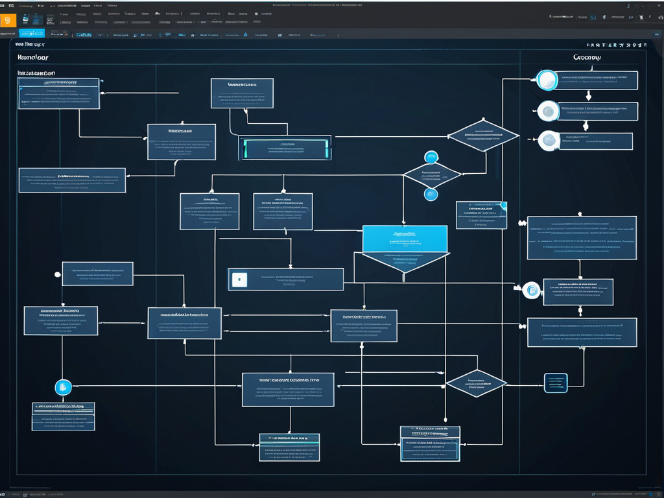Click the blue circle below the middle diamond
664x498 pixels.
click(x=431, y=194)
